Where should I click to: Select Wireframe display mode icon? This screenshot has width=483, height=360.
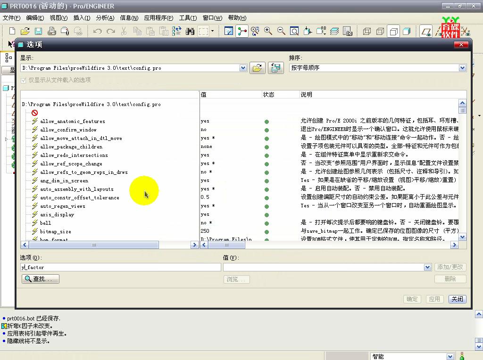(x=367, y=31)
